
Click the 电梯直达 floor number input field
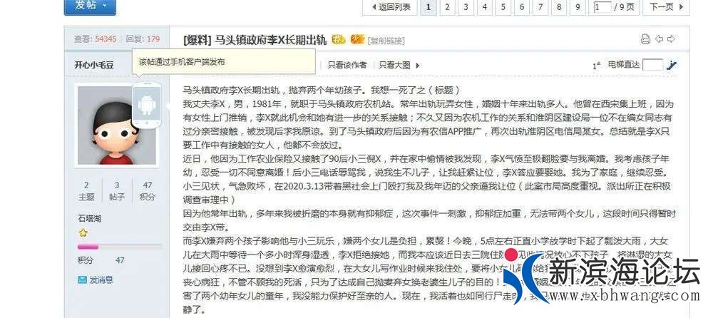pos(652,65)
